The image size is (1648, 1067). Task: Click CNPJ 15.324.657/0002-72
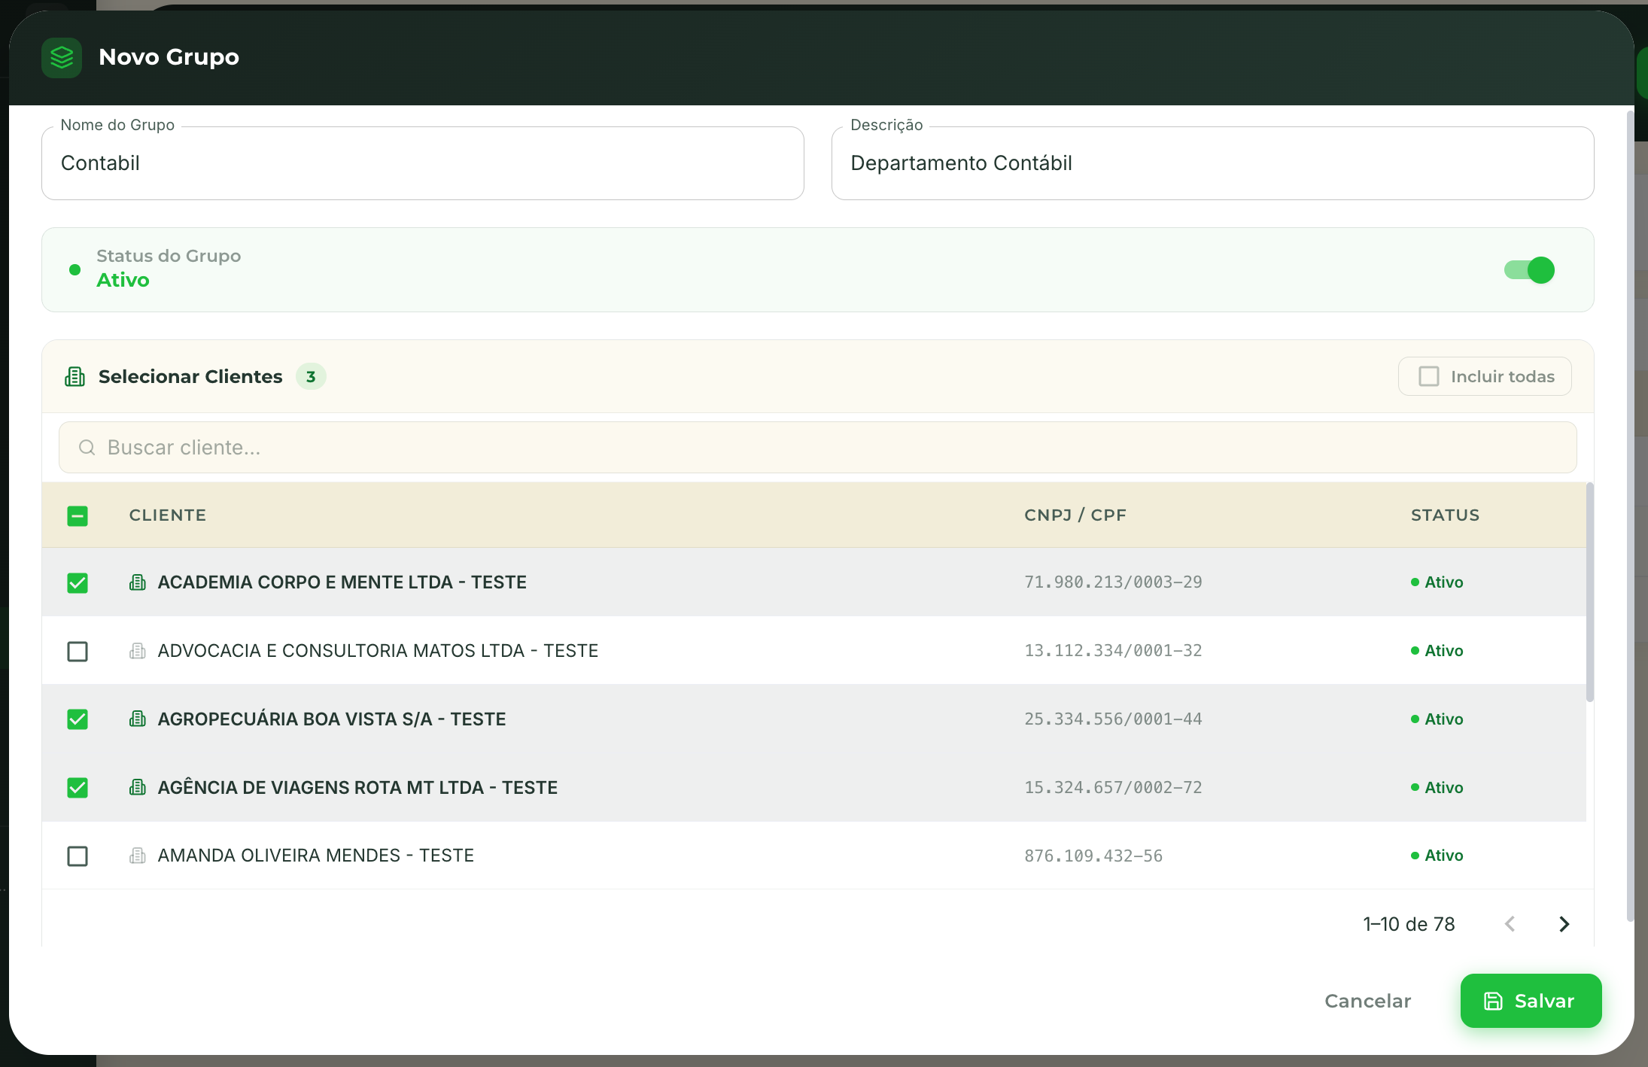point(1113,788)
